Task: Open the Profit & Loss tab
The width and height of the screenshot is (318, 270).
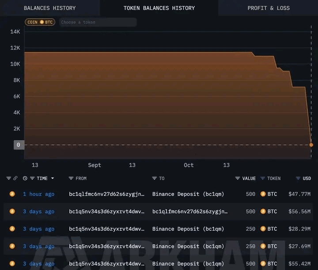Action: [268, 8]
